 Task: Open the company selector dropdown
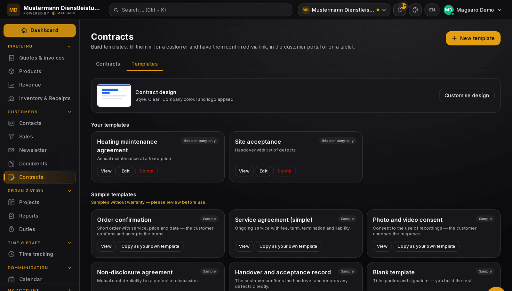click(344, 10)
